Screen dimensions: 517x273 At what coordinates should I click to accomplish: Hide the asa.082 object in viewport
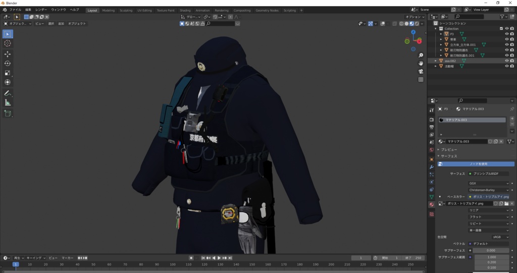[507, 61]
